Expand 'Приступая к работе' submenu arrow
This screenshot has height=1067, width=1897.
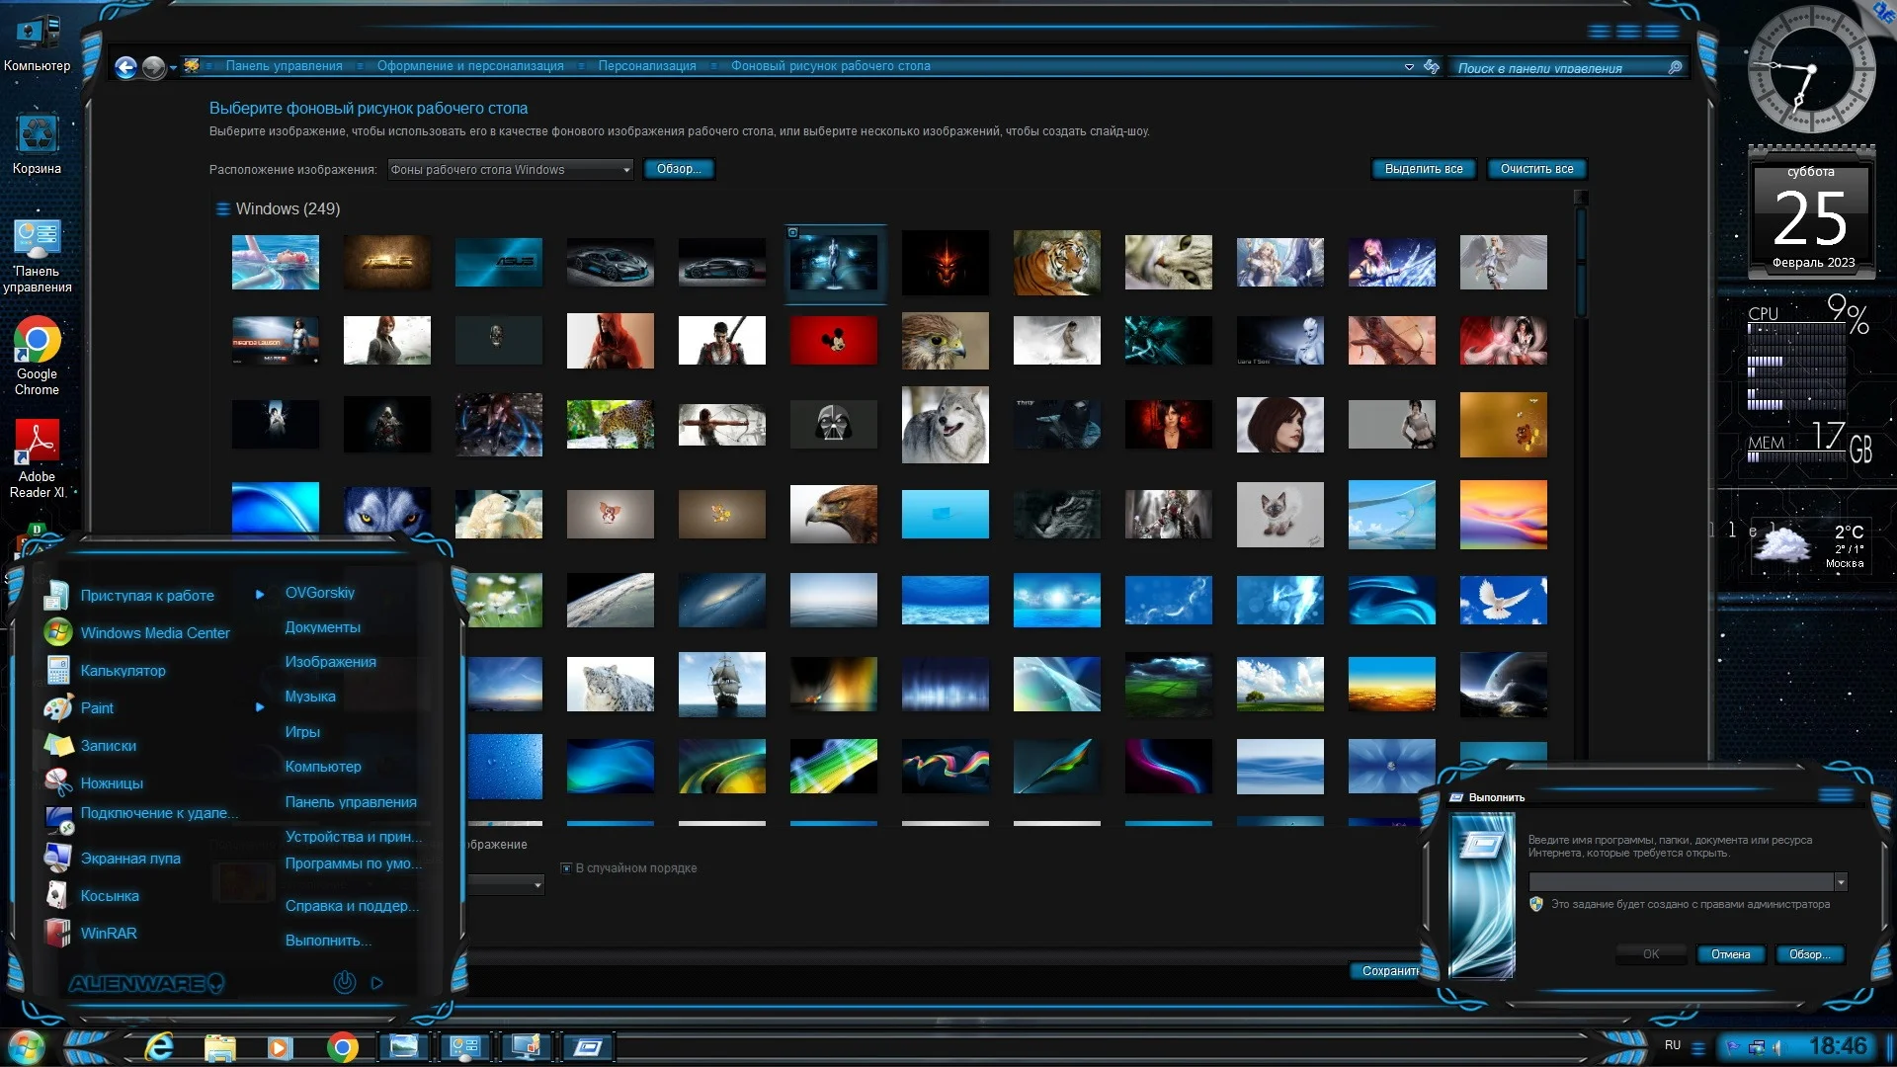(260, 595)
